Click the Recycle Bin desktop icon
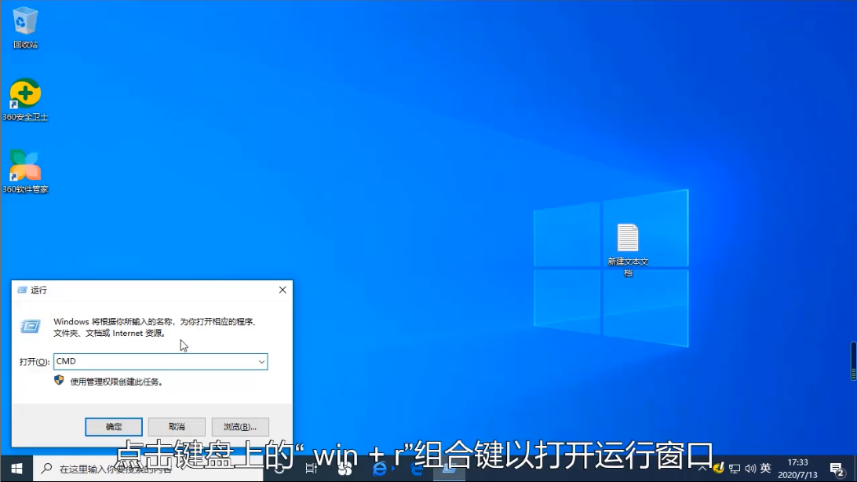The image size is (857, 482). point(25,24)
